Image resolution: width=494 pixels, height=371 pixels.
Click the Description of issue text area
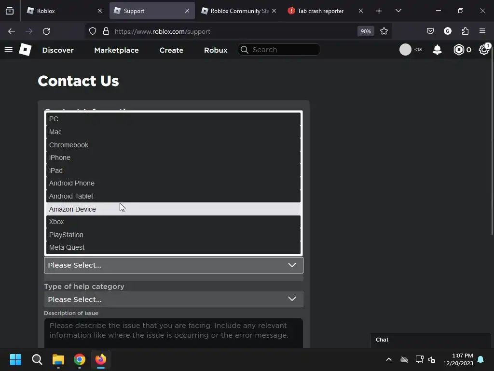coord(174,333)
